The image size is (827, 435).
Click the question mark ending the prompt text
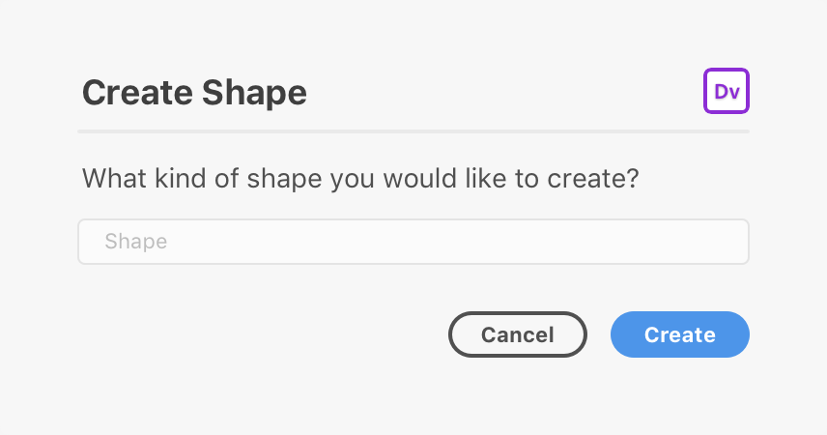(x=633, y=178)
